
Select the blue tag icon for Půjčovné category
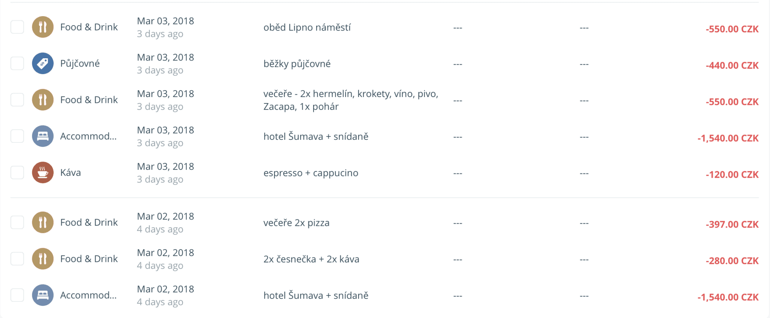[x=42, y=63]
